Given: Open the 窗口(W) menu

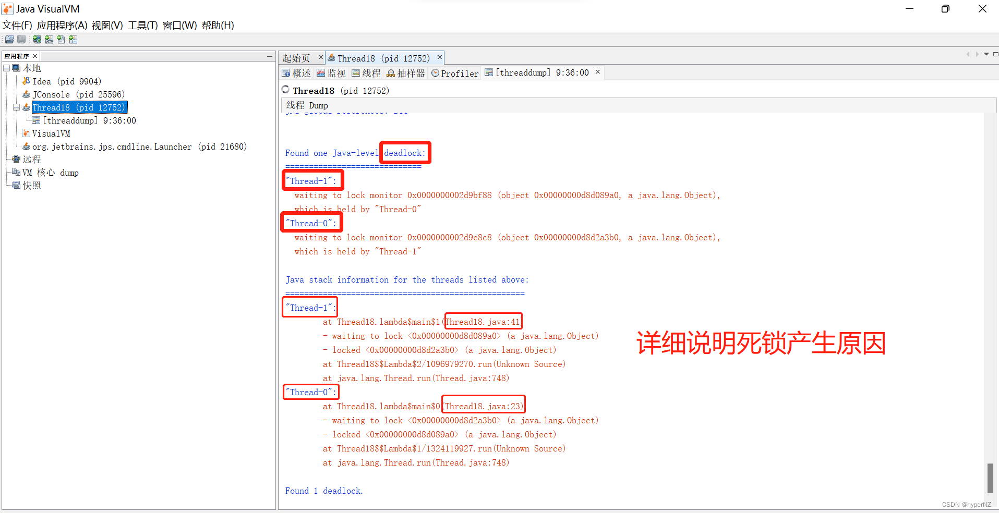Looking at the screenshot, I should click(180, 25).
